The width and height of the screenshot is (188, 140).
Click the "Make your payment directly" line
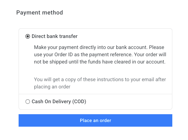tap(99, 47)
